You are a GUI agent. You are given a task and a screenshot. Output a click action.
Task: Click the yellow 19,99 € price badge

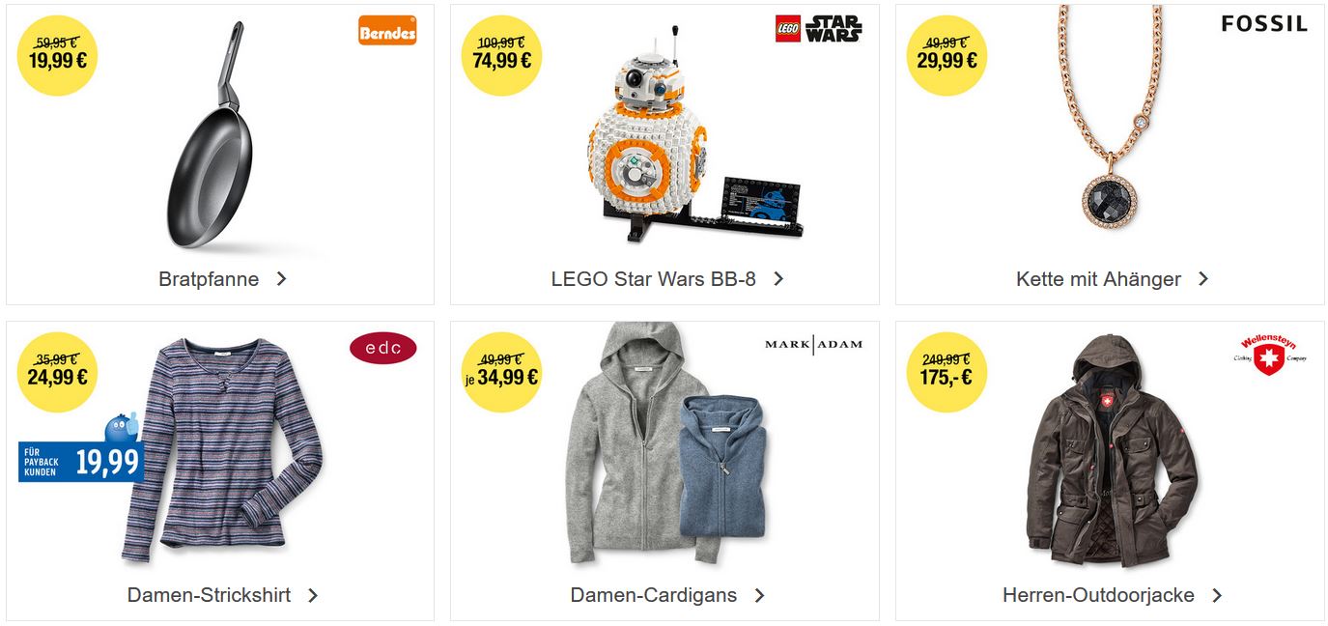click(57, 55)
